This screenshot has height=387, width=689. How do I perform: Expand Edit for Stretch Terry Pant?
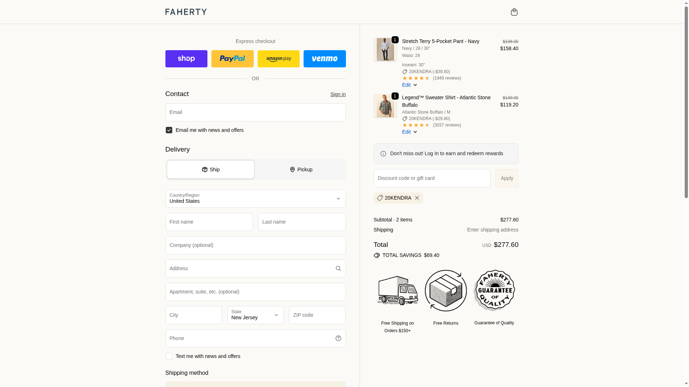tap(409, 85)
